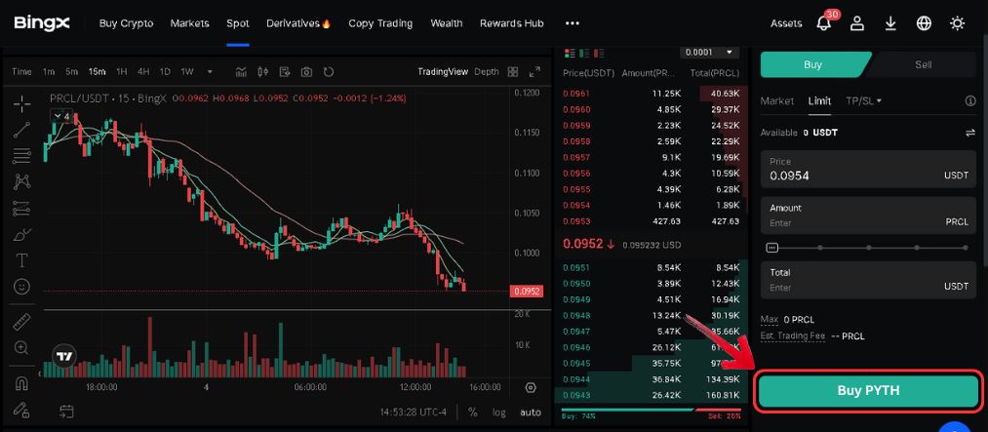Open the notifications bell

823,23
